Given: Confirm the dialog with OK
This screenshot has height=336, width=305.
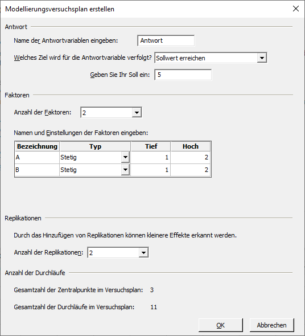Looking at the screenshot, I should [x=221, y=325].
